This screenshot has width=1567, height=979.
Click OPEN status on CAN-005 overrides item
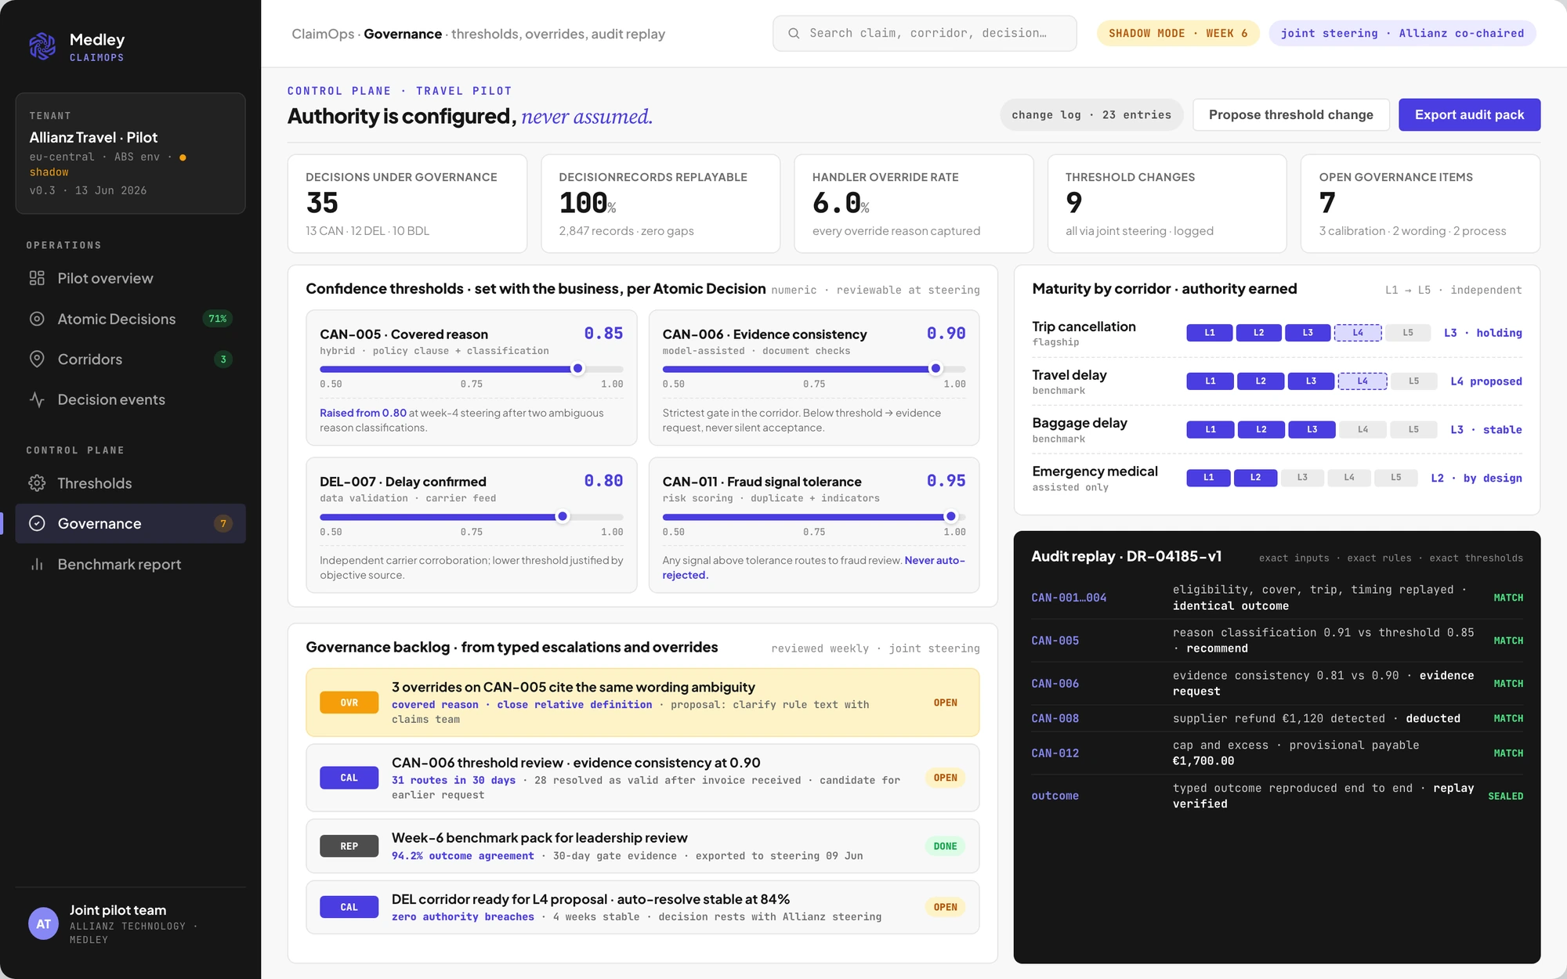point(946,703)
